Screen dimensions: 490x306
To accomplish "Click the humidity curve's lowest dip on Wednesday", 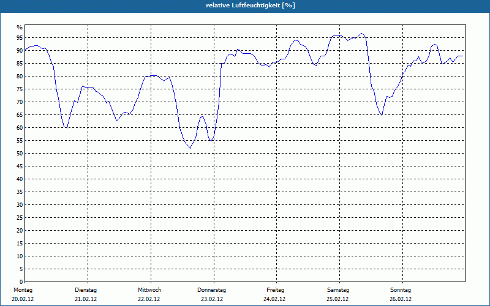I will [x=190, y=148].
